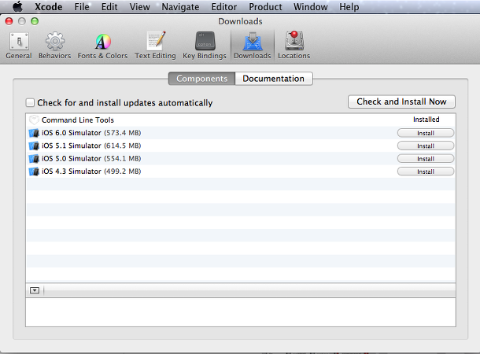Open Fonts & Colors preferences
The image size is (480, 354).
[102, 46]
